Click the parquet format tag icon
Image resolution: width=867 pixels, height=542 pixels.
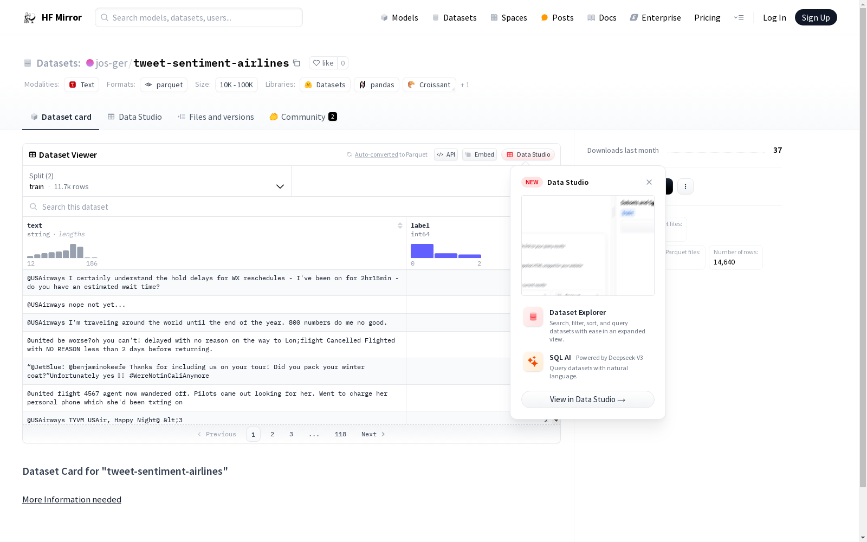click(x=148, y=85)
